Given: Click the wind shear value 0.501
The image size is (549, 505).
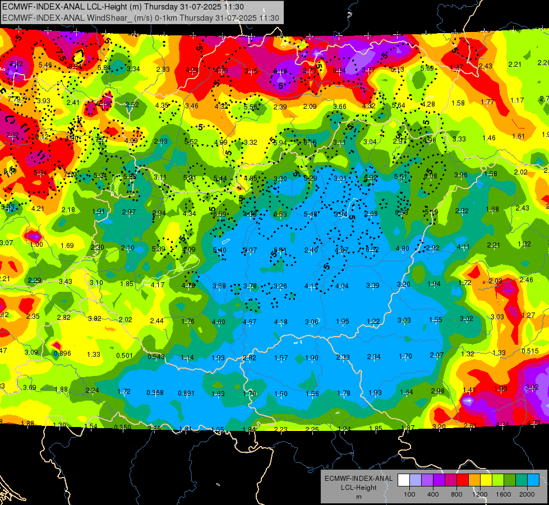Looking at the screenshot, I should point(124,356).
